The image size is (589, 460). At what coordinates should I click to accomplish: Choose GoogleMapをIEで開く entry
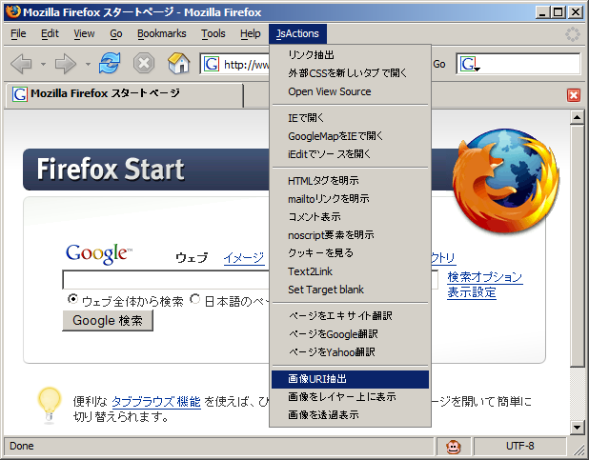350,136
